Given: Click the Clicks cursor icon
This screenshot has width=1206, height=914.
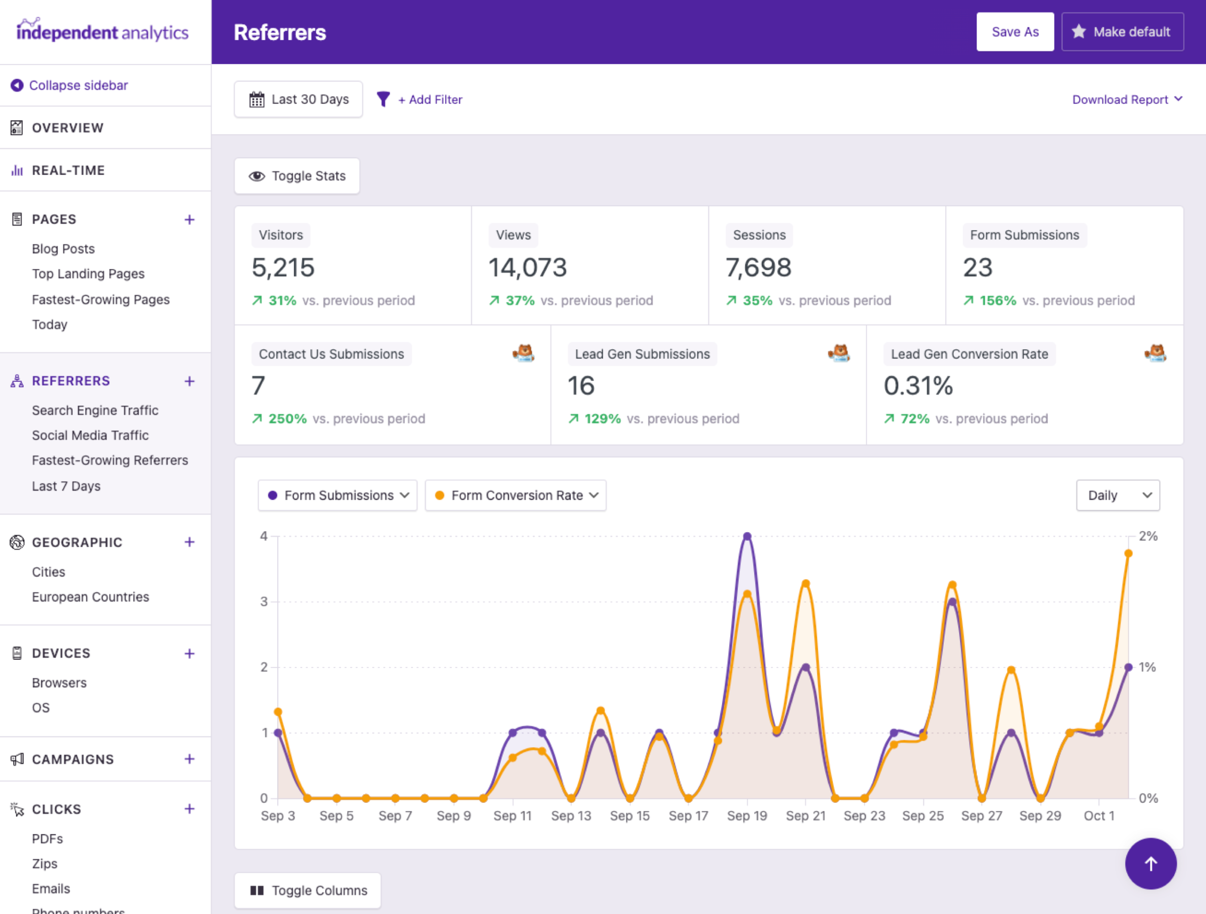Looking at the screenshot, I should point(16,809).
